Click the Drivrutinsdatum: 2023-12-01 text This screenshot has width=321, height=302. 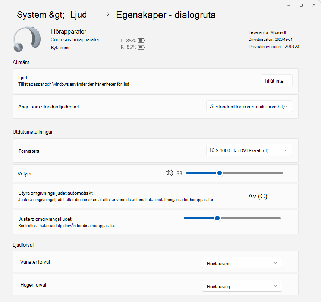270,39
